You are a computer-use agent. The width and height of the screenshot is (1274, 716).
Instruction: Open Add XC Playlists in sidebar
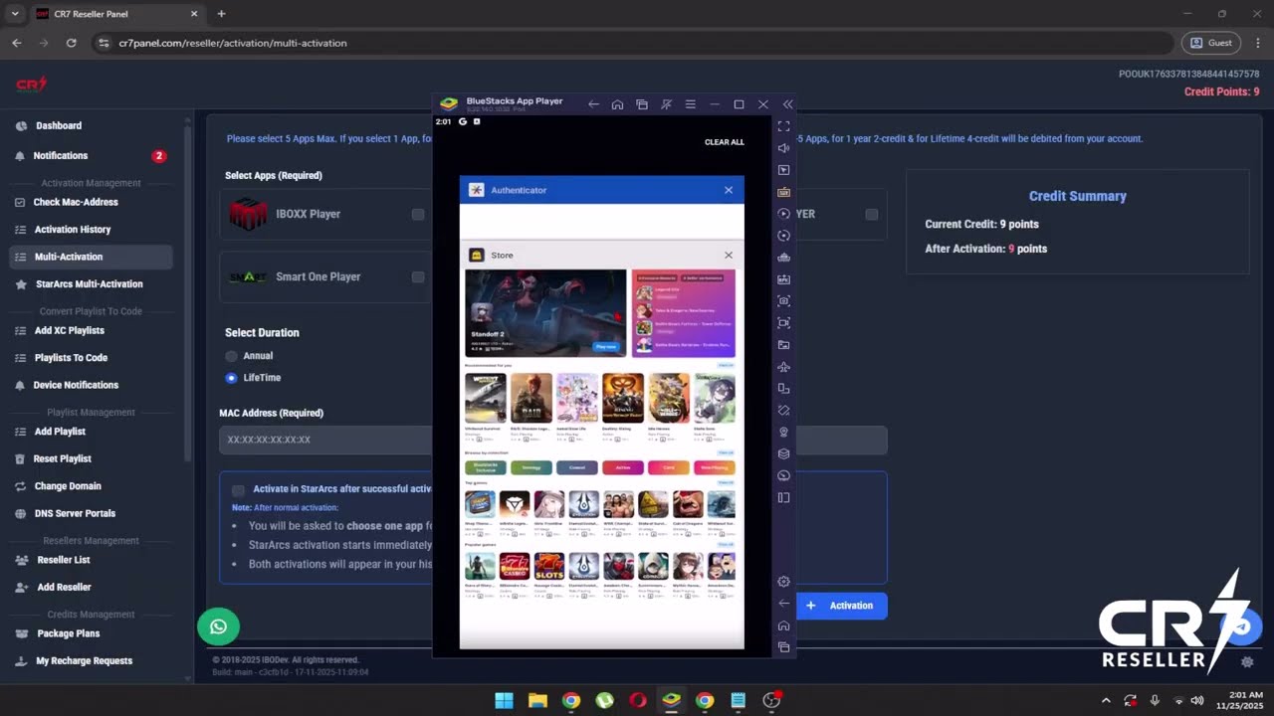pyautogui.click(x=69, y=330)
